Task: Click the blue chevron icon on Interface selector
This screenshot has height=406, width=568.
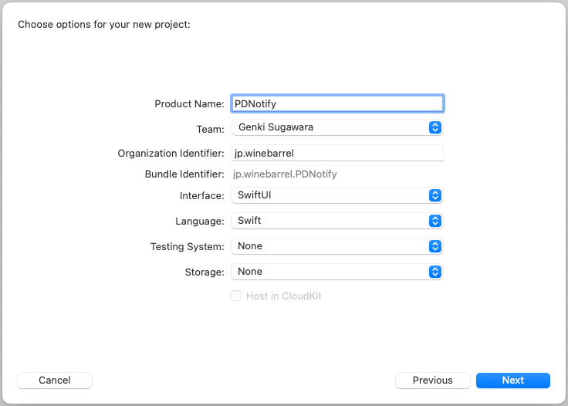Action: [435, 195]
